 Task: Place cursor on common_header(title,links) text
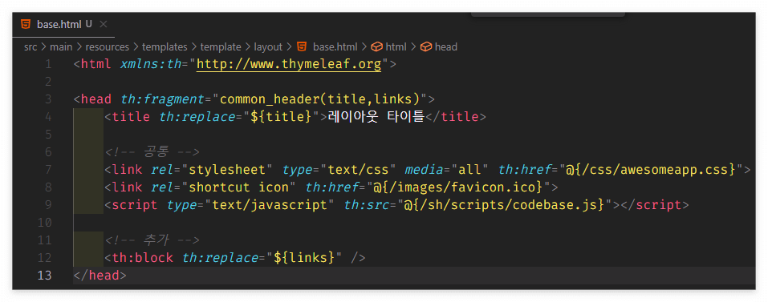(x=320, y=99)
